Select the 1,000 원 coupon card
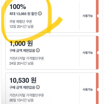104x104 pixels. point(52,53)
